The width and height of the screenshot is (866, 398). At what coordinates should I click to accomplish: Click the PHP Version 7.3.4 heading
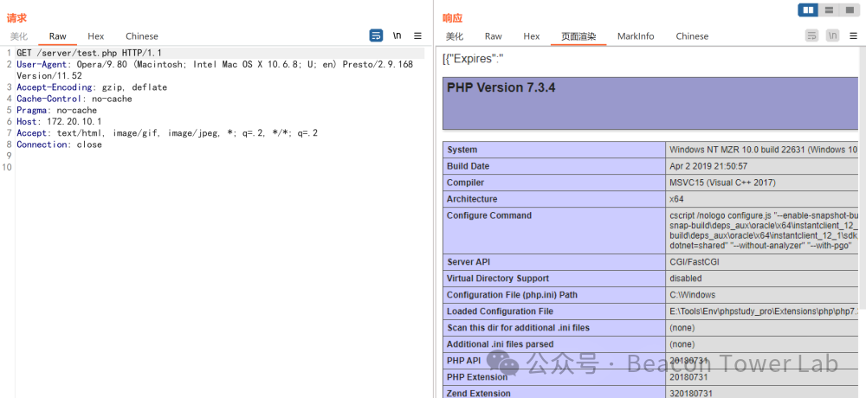coord(501,87)
